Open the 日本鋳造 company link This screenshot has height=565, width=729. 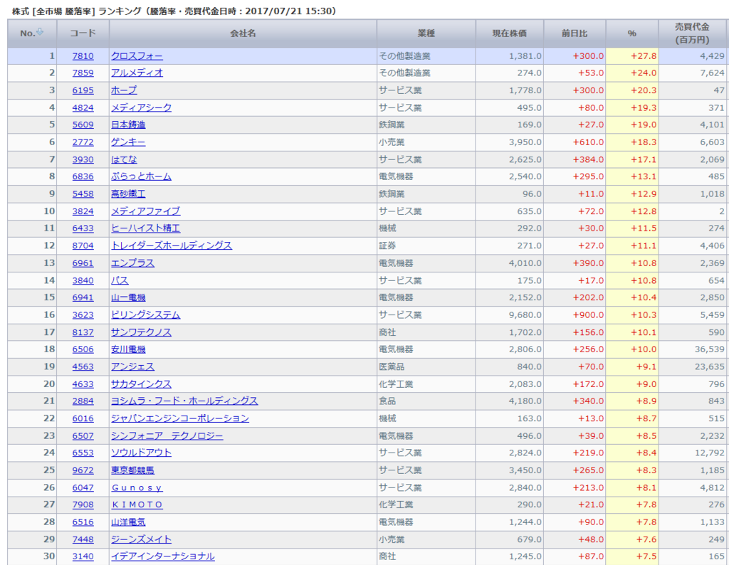click(128, 125)
